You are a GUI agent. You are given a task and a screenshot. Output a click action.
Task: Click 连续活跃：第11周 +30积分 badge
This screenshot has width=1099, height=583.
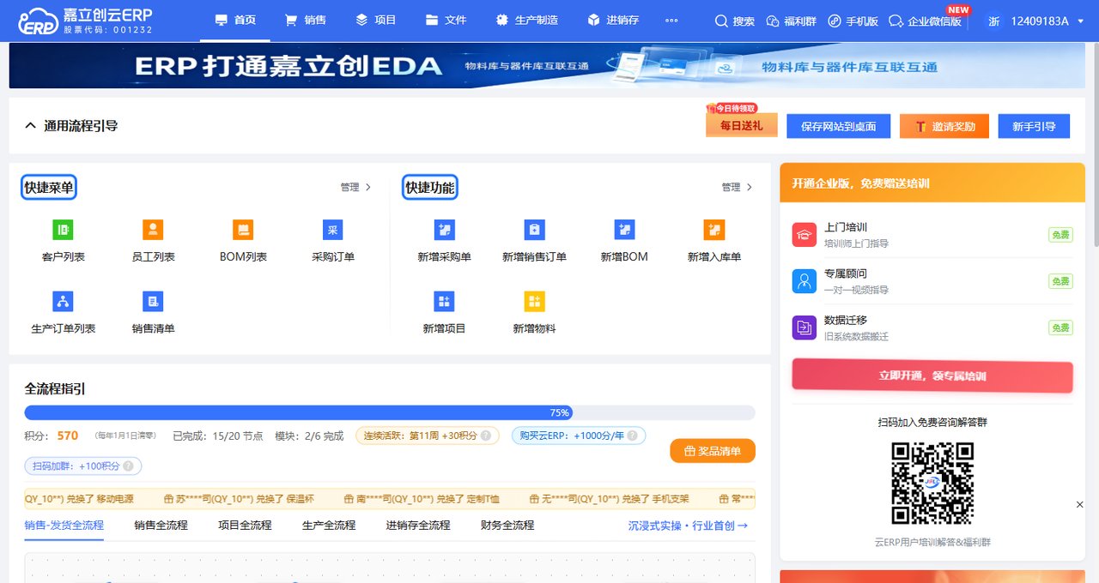tap(428, 436)
